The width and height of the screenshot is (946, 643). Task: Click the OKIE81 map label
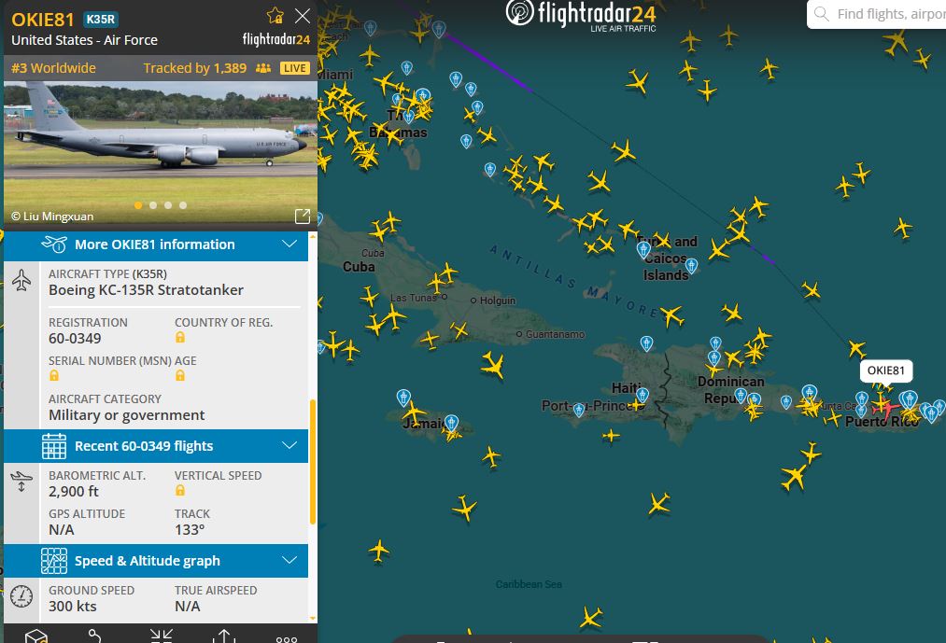[x=885, y=370]
